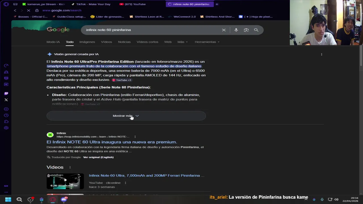This screenshot has height=204, width=363.
Task: Open Opera GX from the taskbar
Action: pos(53,199)
